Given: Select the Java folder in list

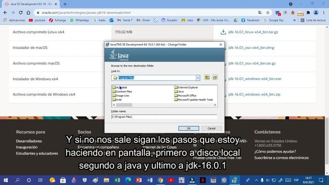Looking at the screenshot, I should [x=179, y=91].
